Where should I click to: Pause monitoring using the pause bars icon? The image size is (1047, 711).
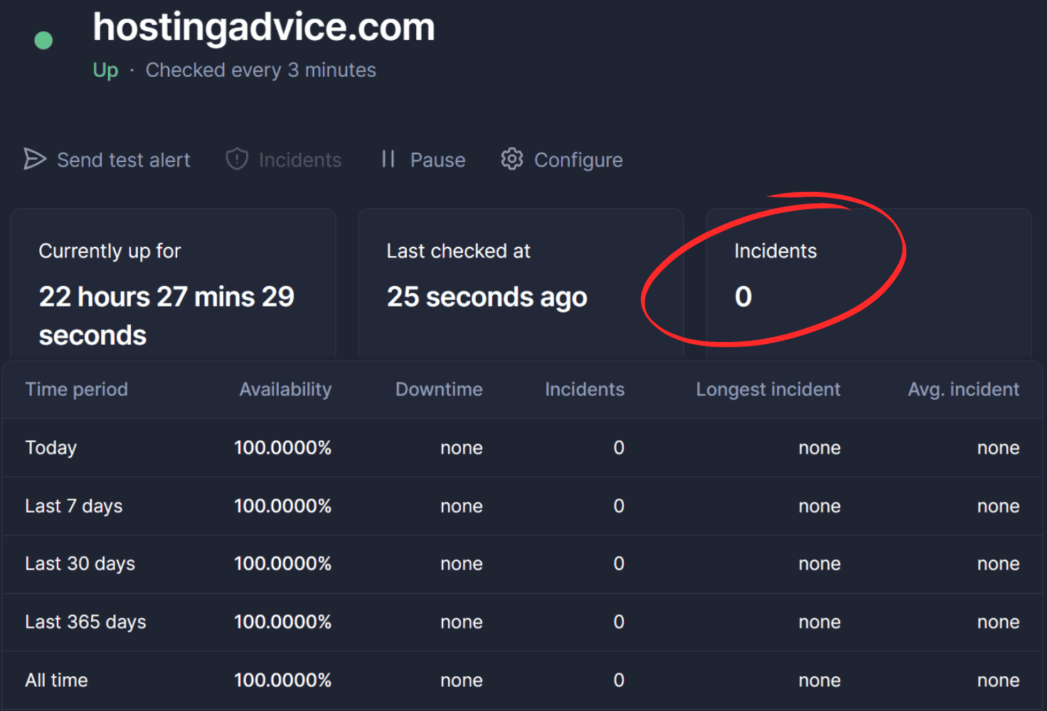coord(388,159)
